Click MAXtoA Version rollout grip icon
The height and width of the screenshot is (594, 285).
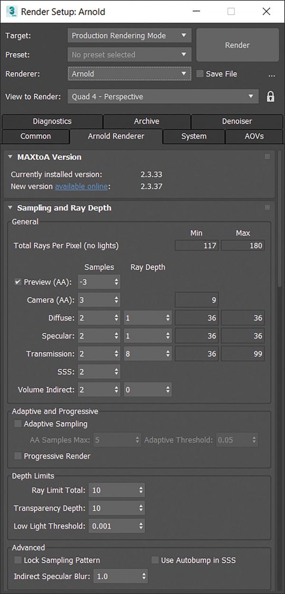(267, 157)
